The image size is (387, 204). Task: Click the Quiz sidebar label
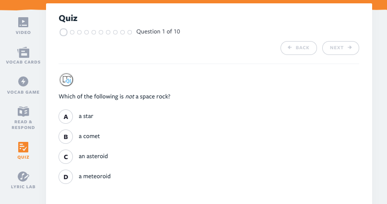(23, 157)
